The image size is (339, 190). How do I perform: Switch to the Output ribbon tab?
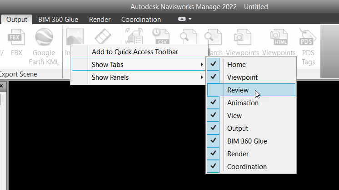(x=17, y=20)
